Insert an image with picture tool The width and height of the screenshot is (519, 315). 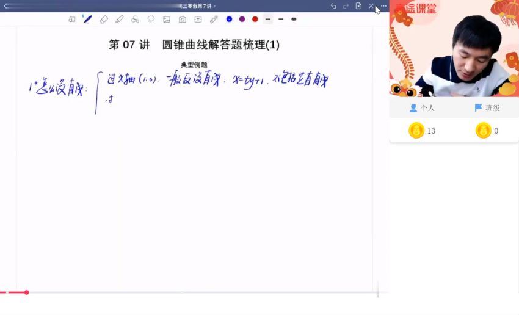pos(167,20)
